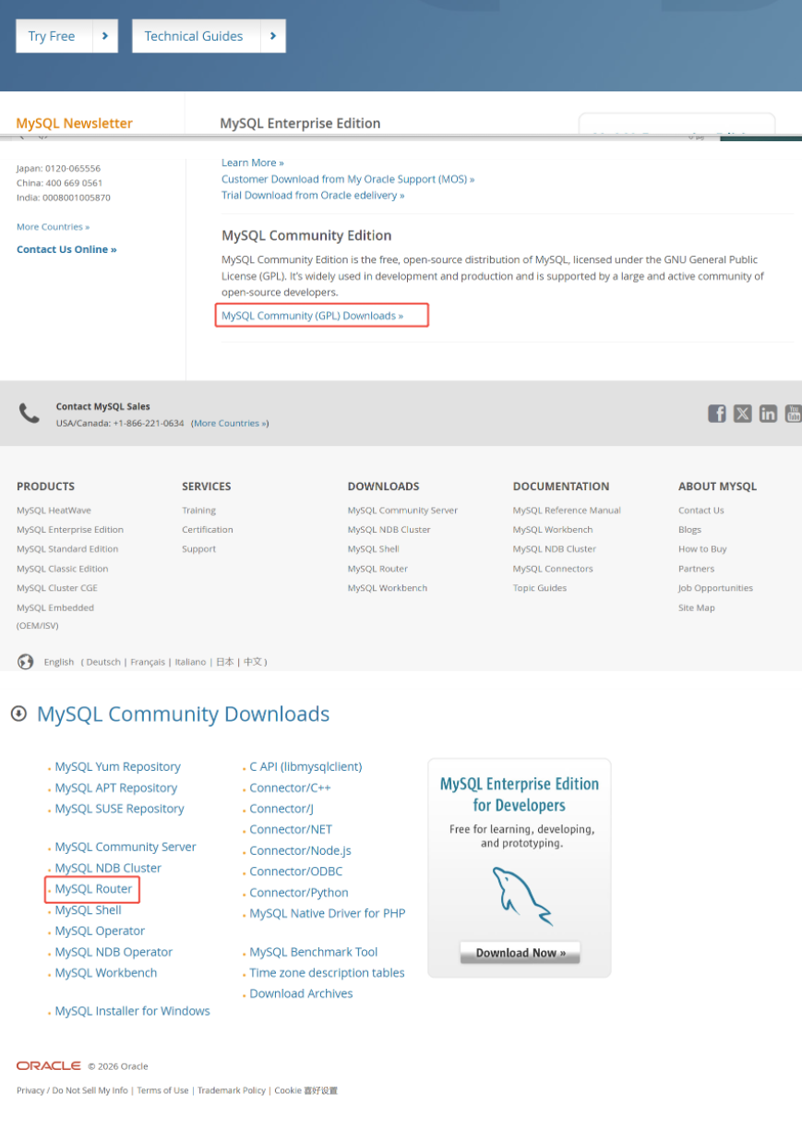This screenshot has height=1130, width=802.
Task: Open How to Buy link
Action: (702, 548)
